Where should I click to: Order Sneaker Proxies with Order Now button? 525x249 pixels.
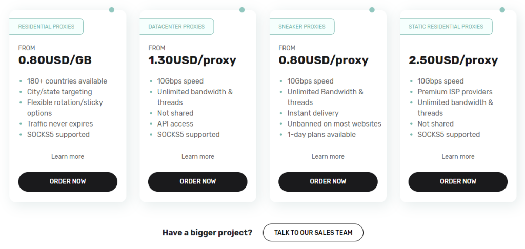click(328, 182)
